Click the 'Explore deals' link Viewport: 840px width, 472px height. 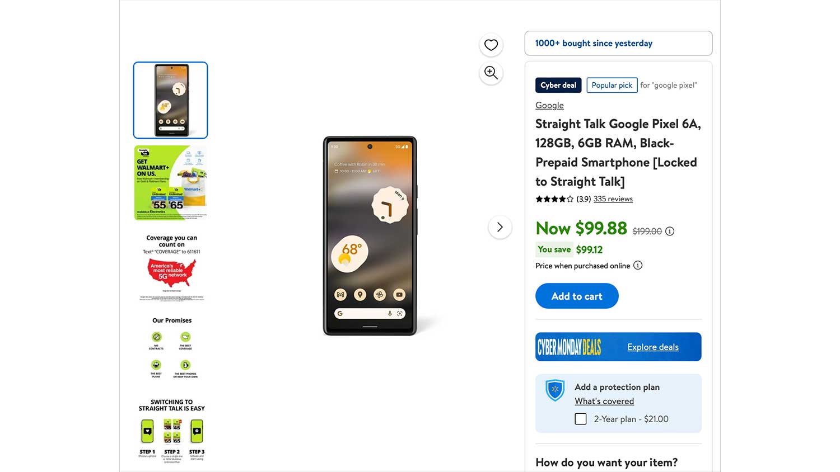(x=653, y=347)
